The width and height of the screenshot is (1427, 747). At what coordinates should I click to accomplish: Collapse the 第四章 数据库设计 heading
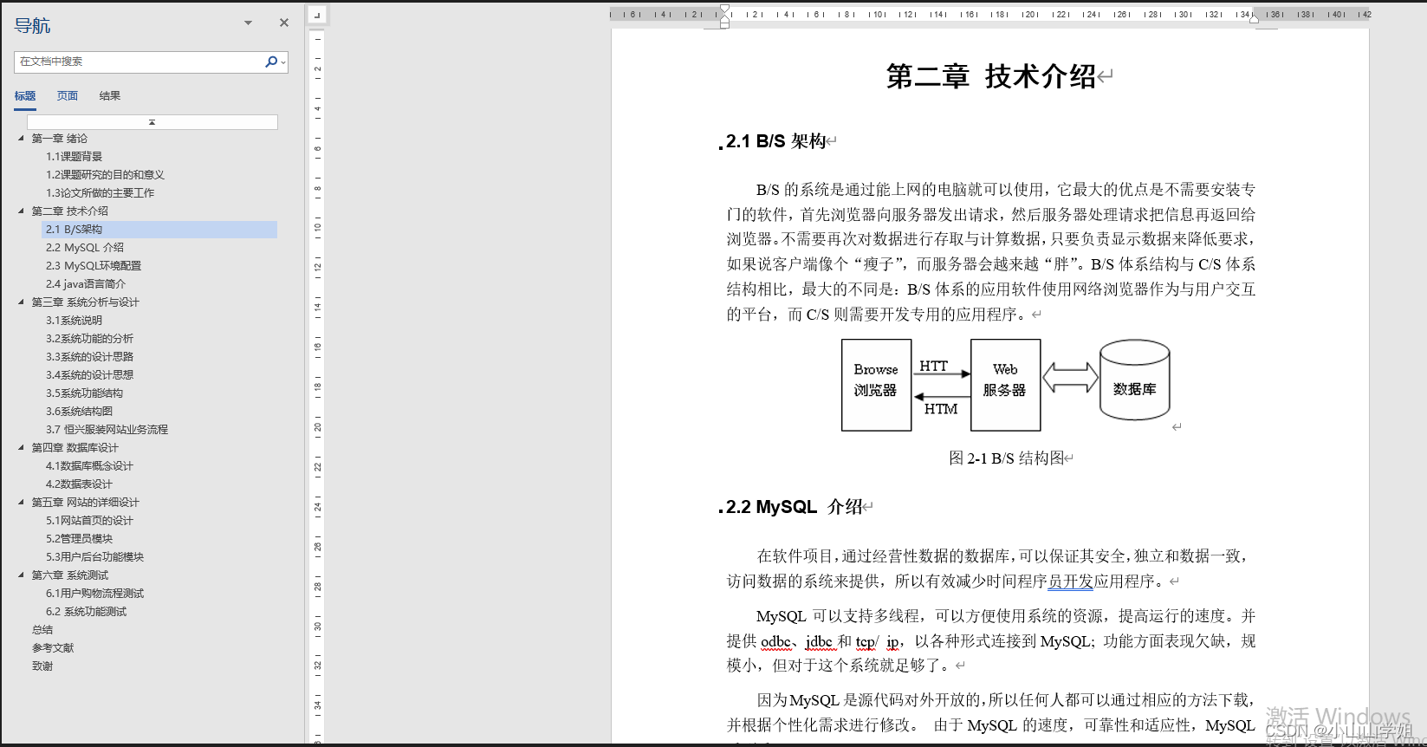pyautogui.click(x=22, y=447)
